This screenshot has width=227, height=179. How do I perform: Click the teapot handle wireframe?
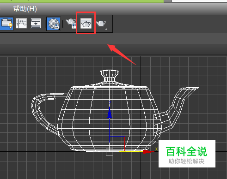click(x=50, y=114)
